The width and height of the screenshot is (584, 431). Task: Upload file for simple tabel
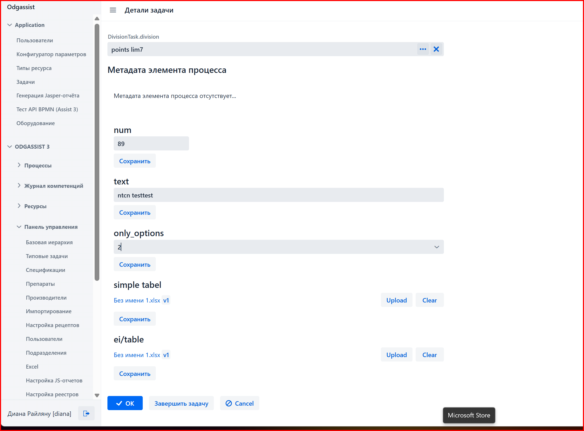point(397,300)
